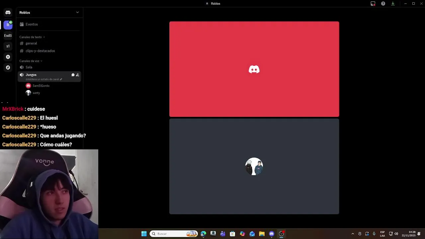Click the add a server plus icon
425x239 pixels.
coord(8,57)
